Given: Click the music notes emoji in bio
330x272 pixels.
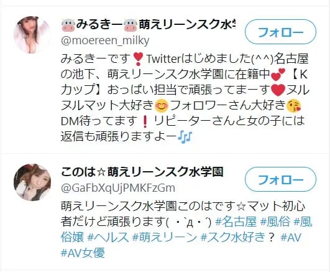Looking at the screenshot, I should [185, 138].
